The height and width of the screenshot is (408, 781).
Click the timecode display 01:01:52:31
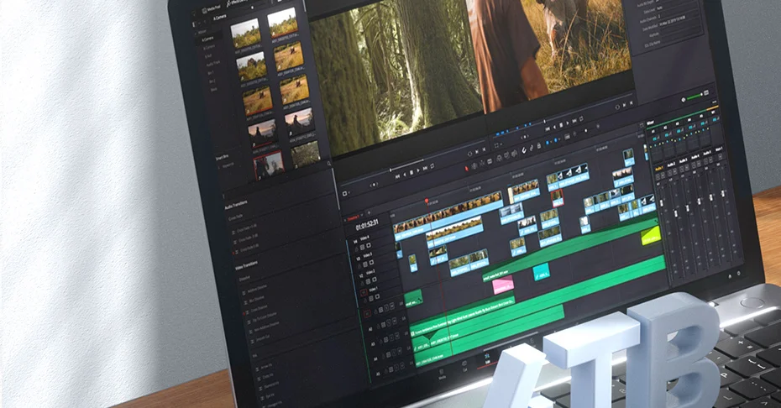pyautogui.click(x=366, y=225)
